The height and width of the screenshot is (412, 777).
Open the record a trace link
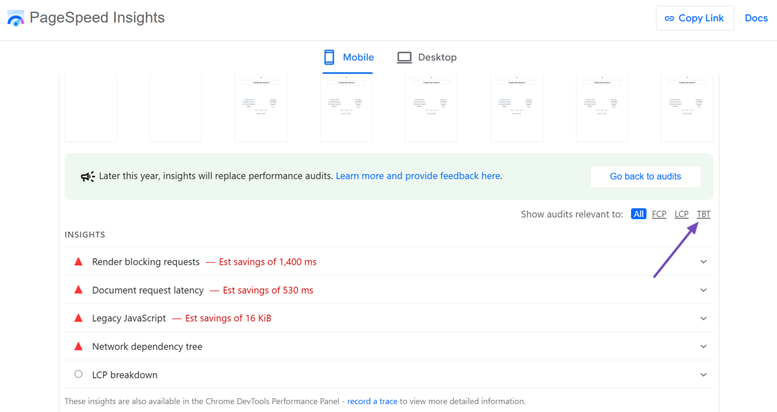click(x=372, y=401)
